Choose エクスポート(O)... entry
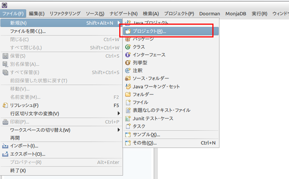Viewport: 289px width, 179px height. pos(61,154)
